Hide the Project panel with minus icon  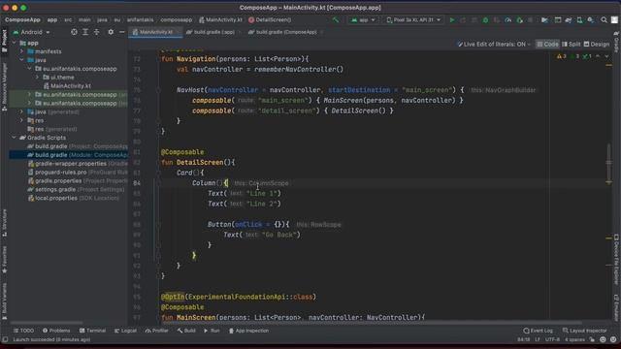click(121, 32)
